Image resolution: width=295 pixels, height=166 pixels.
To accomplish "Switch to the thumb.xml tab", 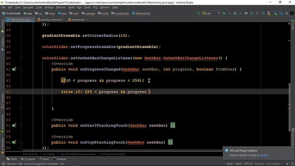I will [x=77, y=19].
